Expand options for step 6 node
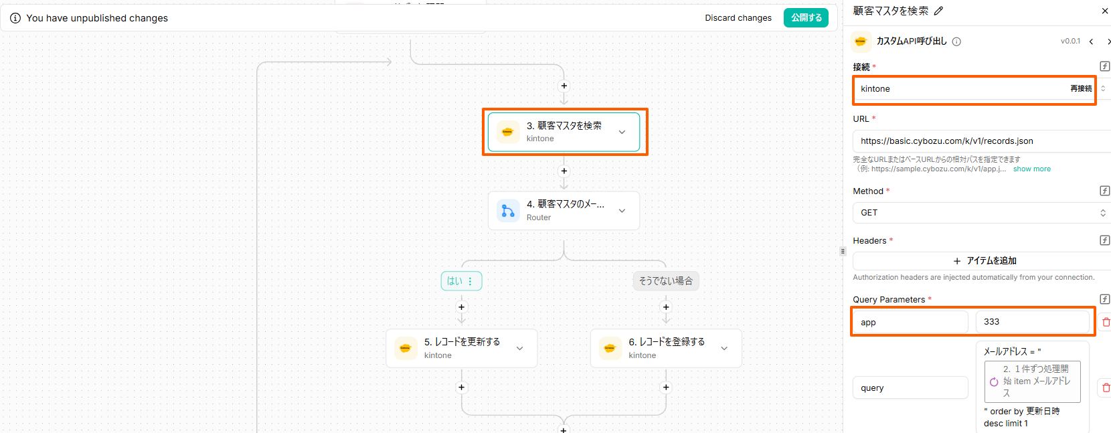1111x433 pixels. click(x=724, y=348)
